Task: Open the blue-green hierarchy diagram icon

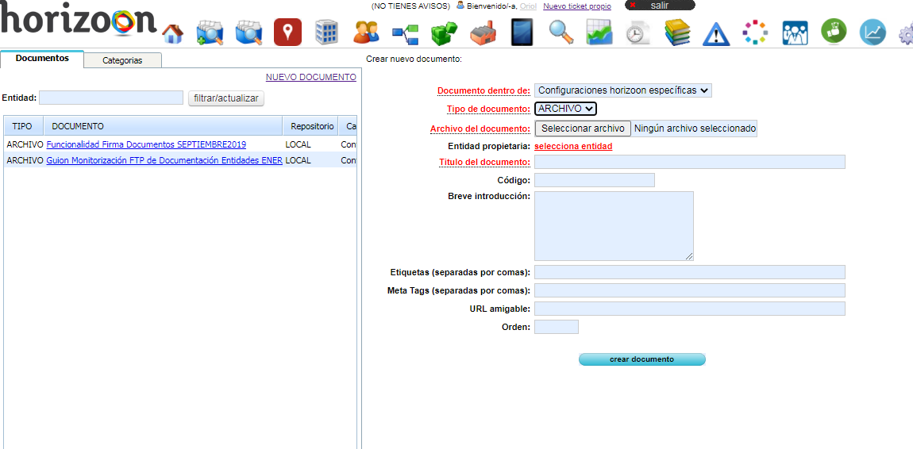Action: [405, 34]
